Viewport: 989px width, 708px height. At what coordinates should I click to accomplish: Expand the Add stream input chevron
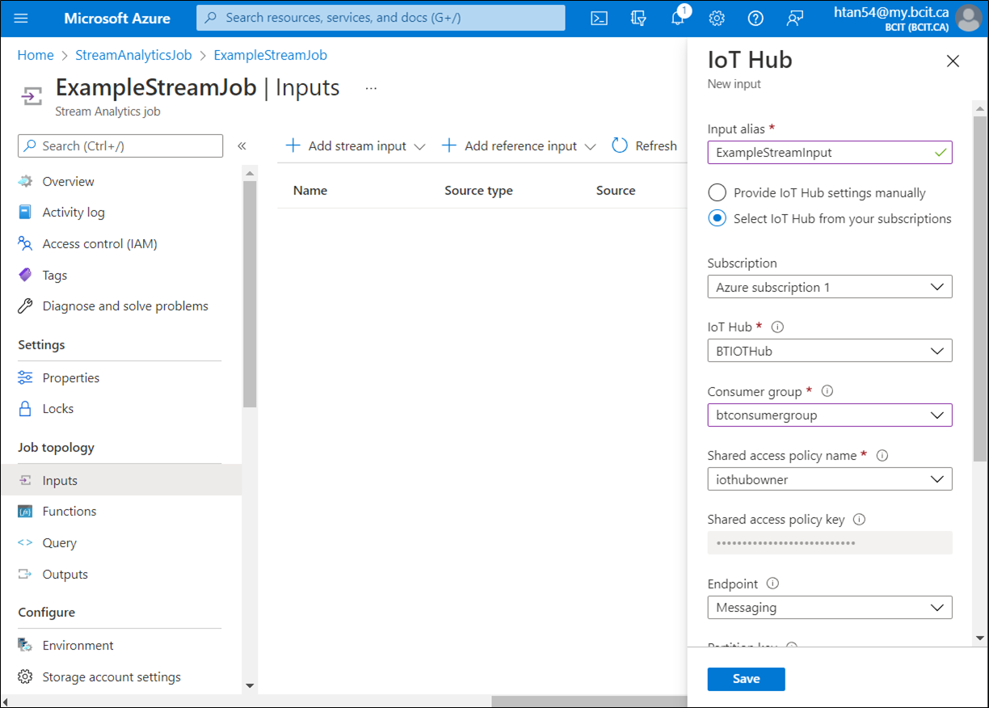coord(419,146)
